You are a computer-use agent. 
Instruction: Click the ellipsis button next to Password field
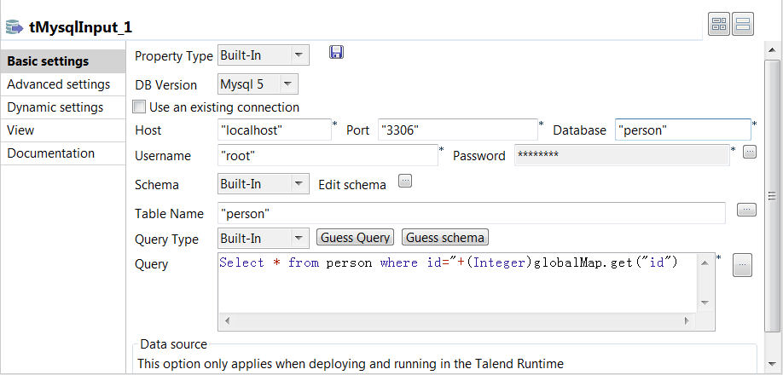point(749,153)
